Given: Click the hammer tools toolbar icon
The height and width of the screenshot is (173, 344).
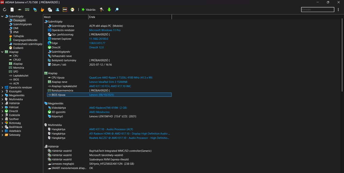Looking at the screenshot, I should [x=101, y=9].
